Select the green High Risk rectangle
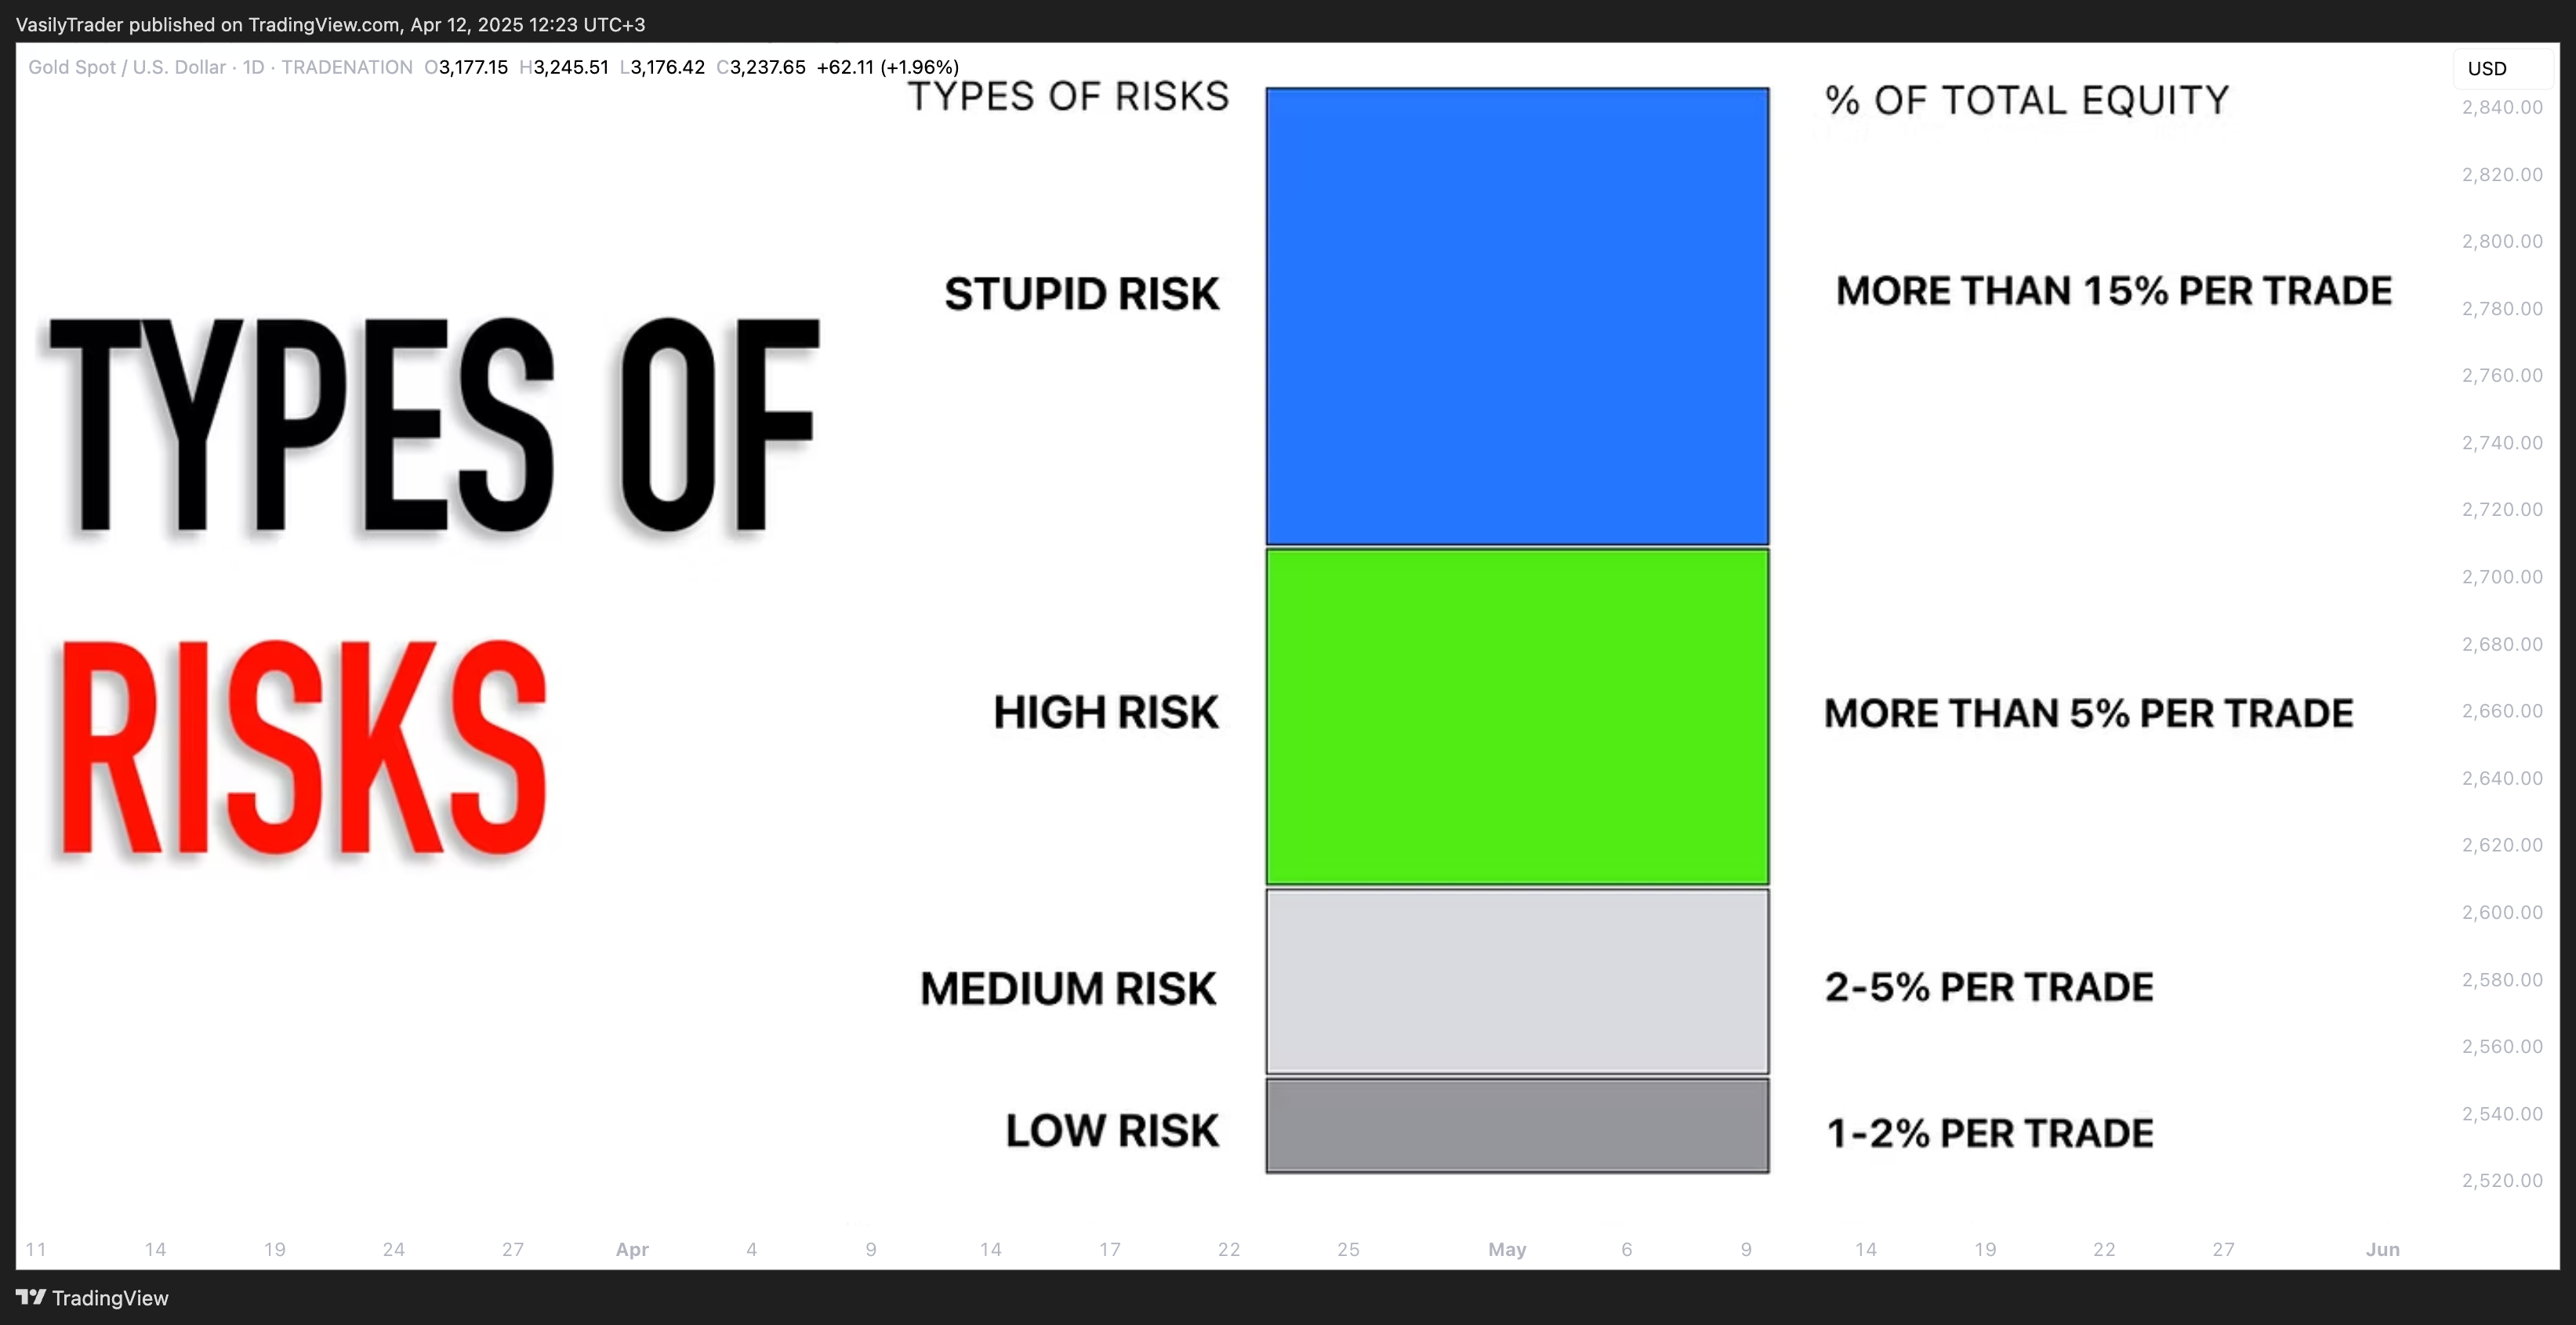This screenshot has height=1325, width=2576. [x=1517, y=717]
